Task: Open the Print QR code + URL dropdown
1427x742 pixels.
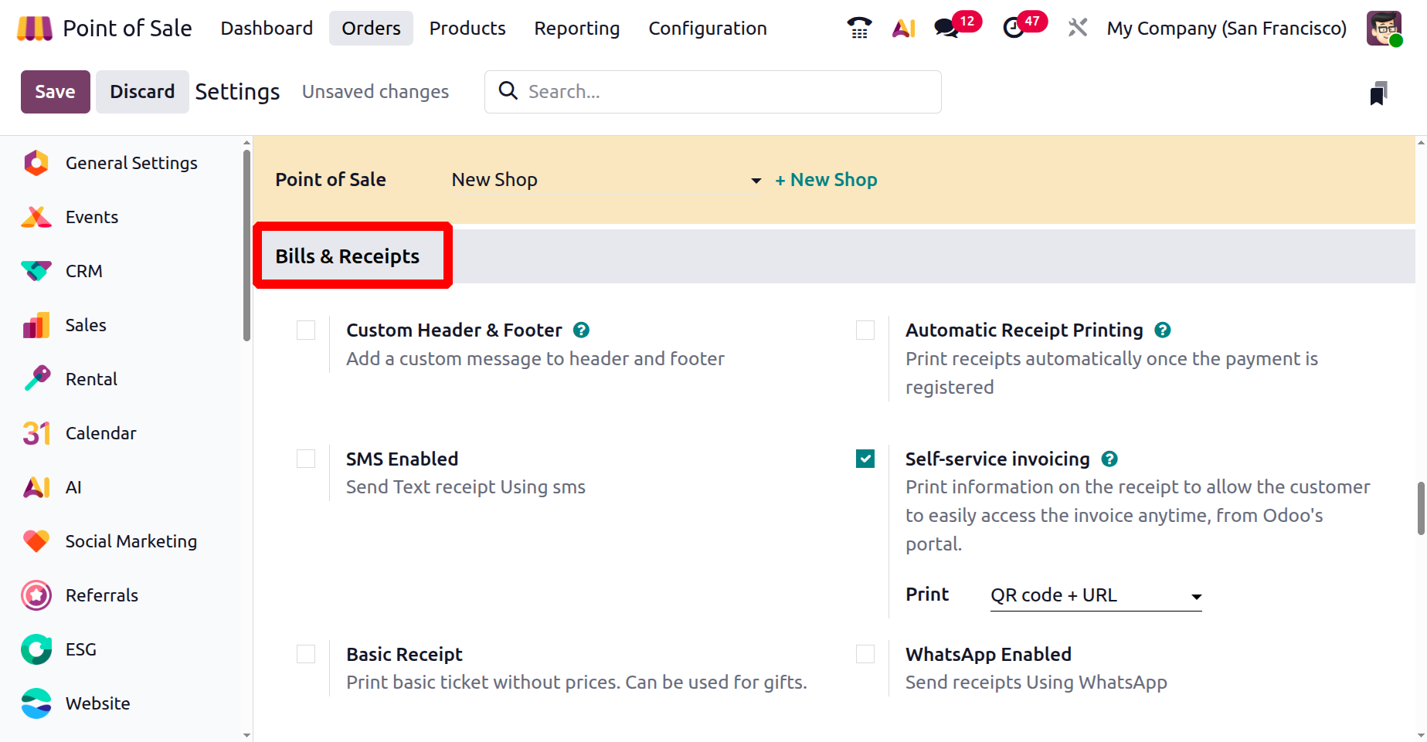Action: coord(1096,595)
